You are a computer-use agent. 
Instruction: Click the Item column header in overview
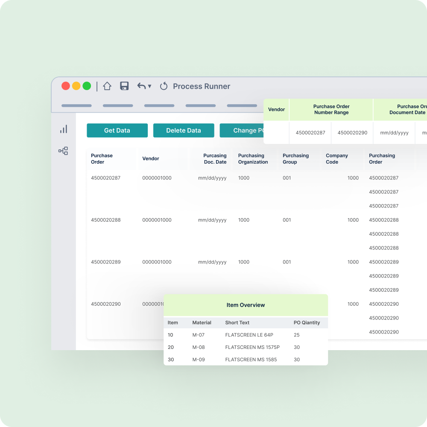tap(173, 322)
